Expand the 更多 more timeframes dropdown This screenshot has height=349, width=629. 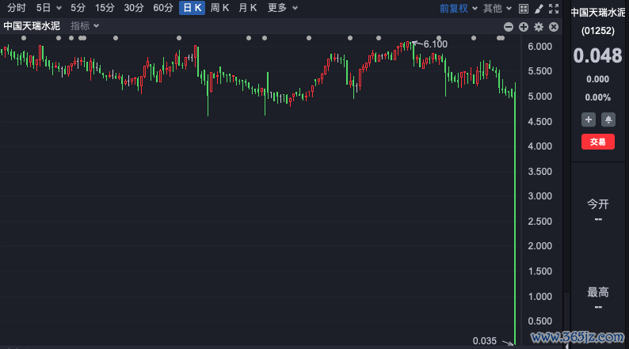coord(283,8)
